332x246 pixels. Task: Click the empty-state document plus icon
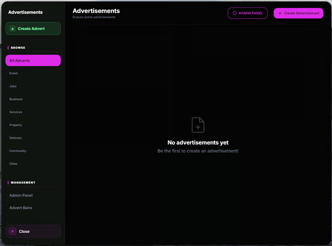[198, 125]
